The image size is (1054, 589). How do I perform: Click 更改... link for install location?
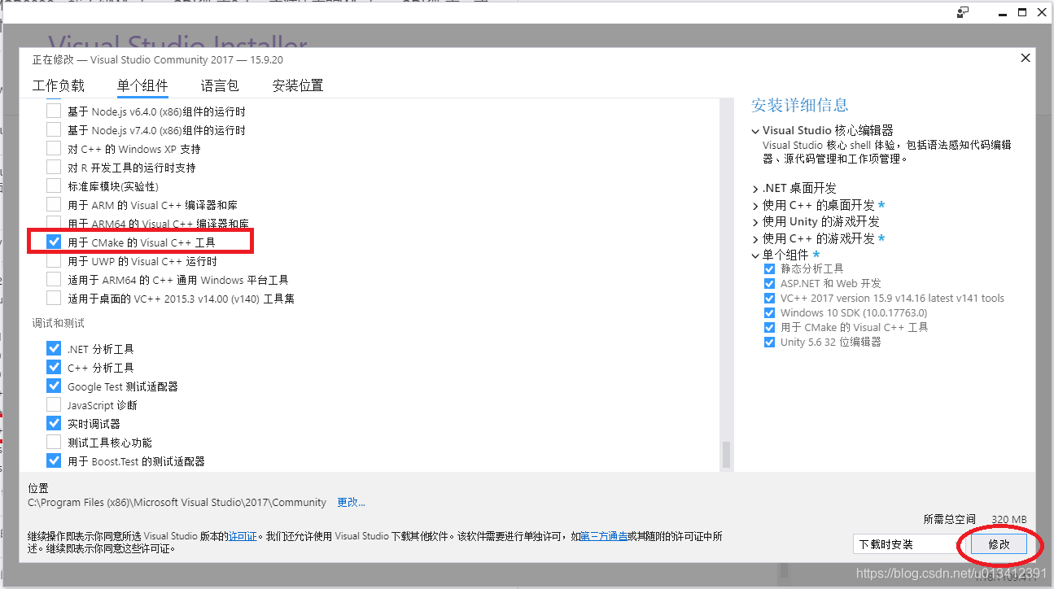coord(351,503)
